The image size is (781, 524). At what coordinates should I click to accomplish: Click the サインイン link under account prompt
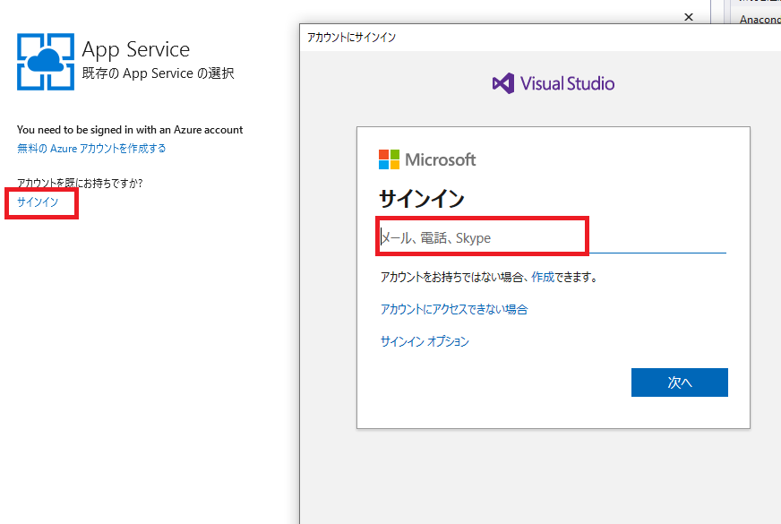(x=38, y=202)
